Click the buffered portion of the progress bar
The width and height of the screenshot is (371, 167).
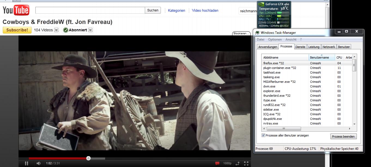pos(98,158)
